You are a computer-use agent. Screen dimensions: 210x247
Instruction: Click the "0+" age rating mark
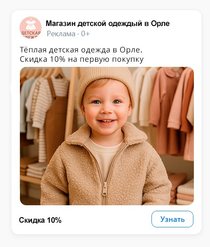[85, 34]
